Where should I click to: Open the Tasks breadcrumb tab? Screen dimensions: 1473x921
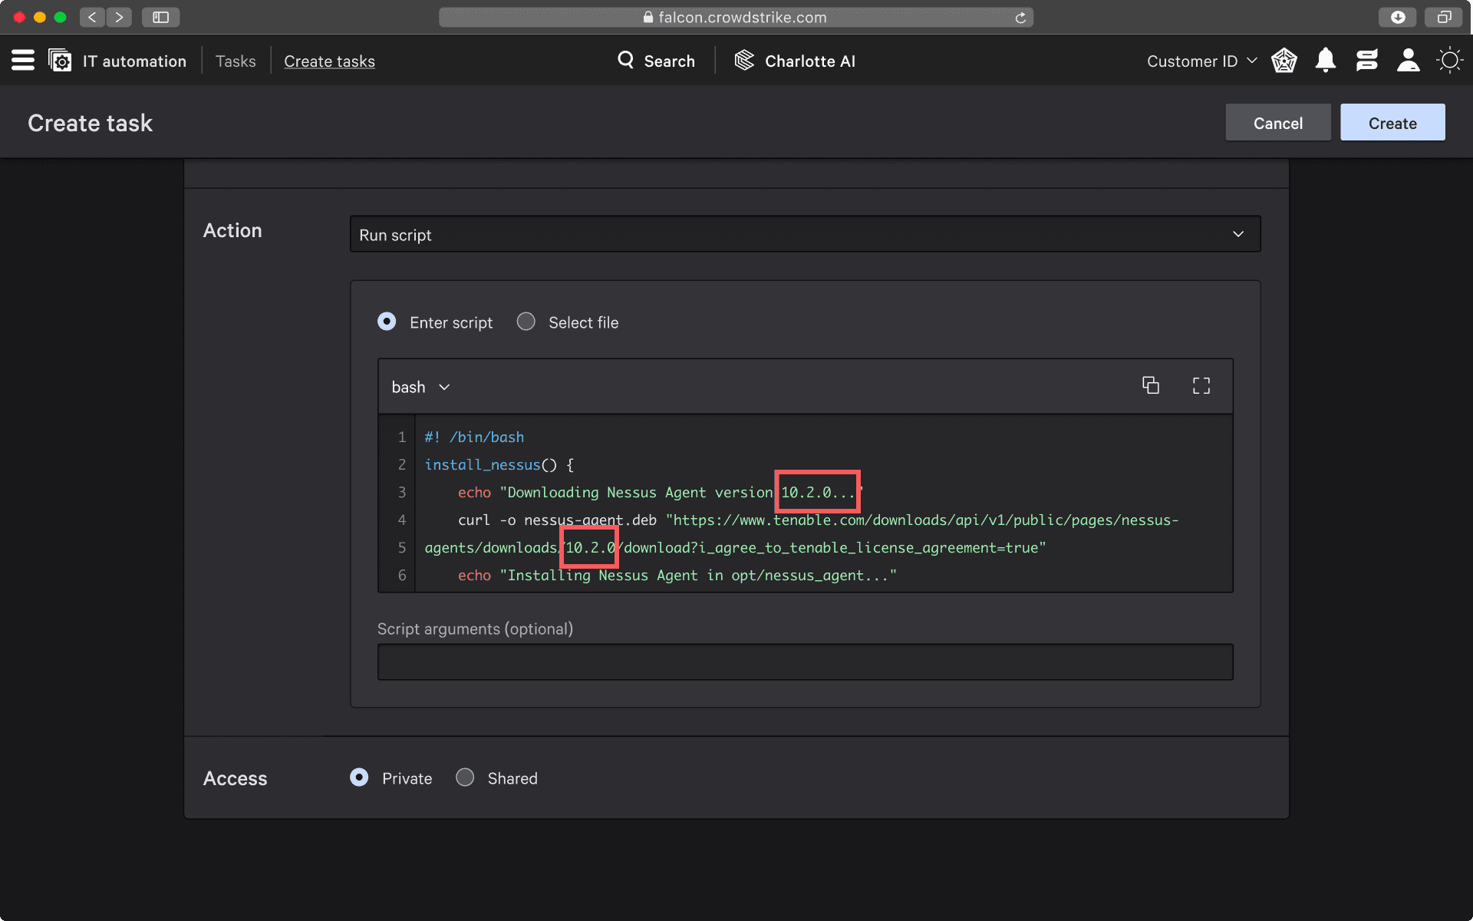tap(236, 61)
